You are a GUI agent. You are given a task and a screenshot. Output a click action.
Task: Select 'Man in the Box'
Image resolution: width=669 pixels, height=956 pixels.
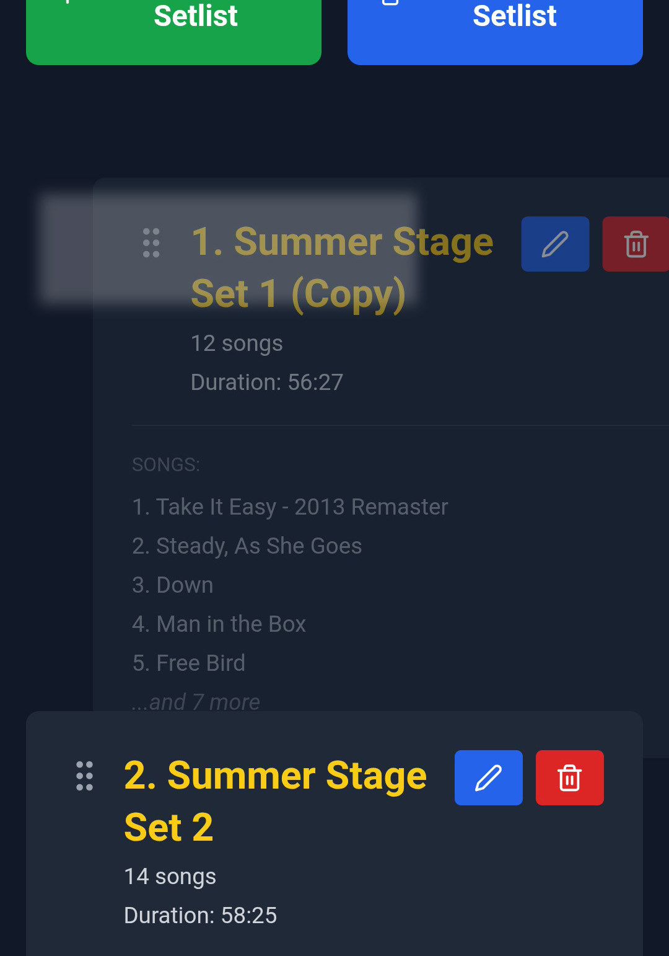(x=219, y=624)
